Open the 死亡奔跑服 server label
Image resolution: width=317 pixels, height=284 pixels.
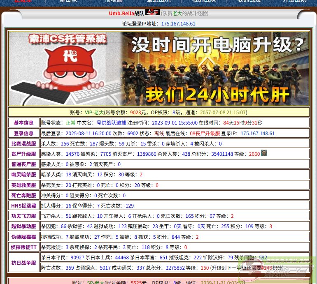coord(23,195)
